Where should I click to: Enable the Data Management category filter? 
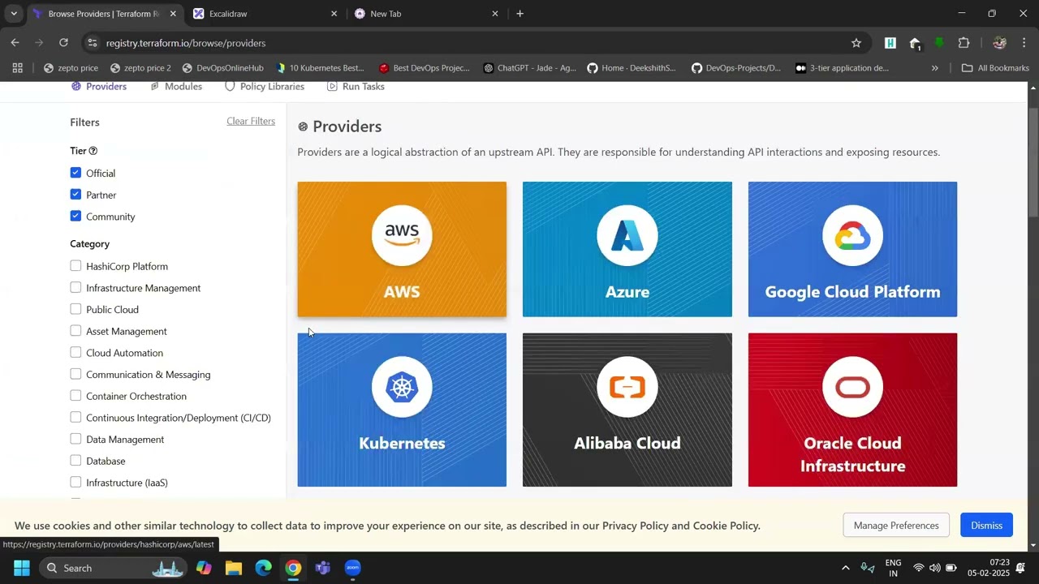pos(75,439)
